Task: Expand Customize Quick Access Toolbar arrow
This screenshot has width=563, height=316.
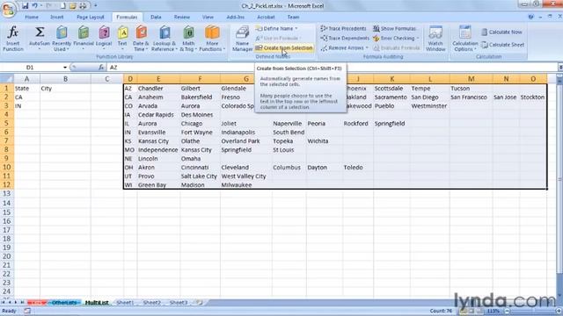Action: coord(96,6)
